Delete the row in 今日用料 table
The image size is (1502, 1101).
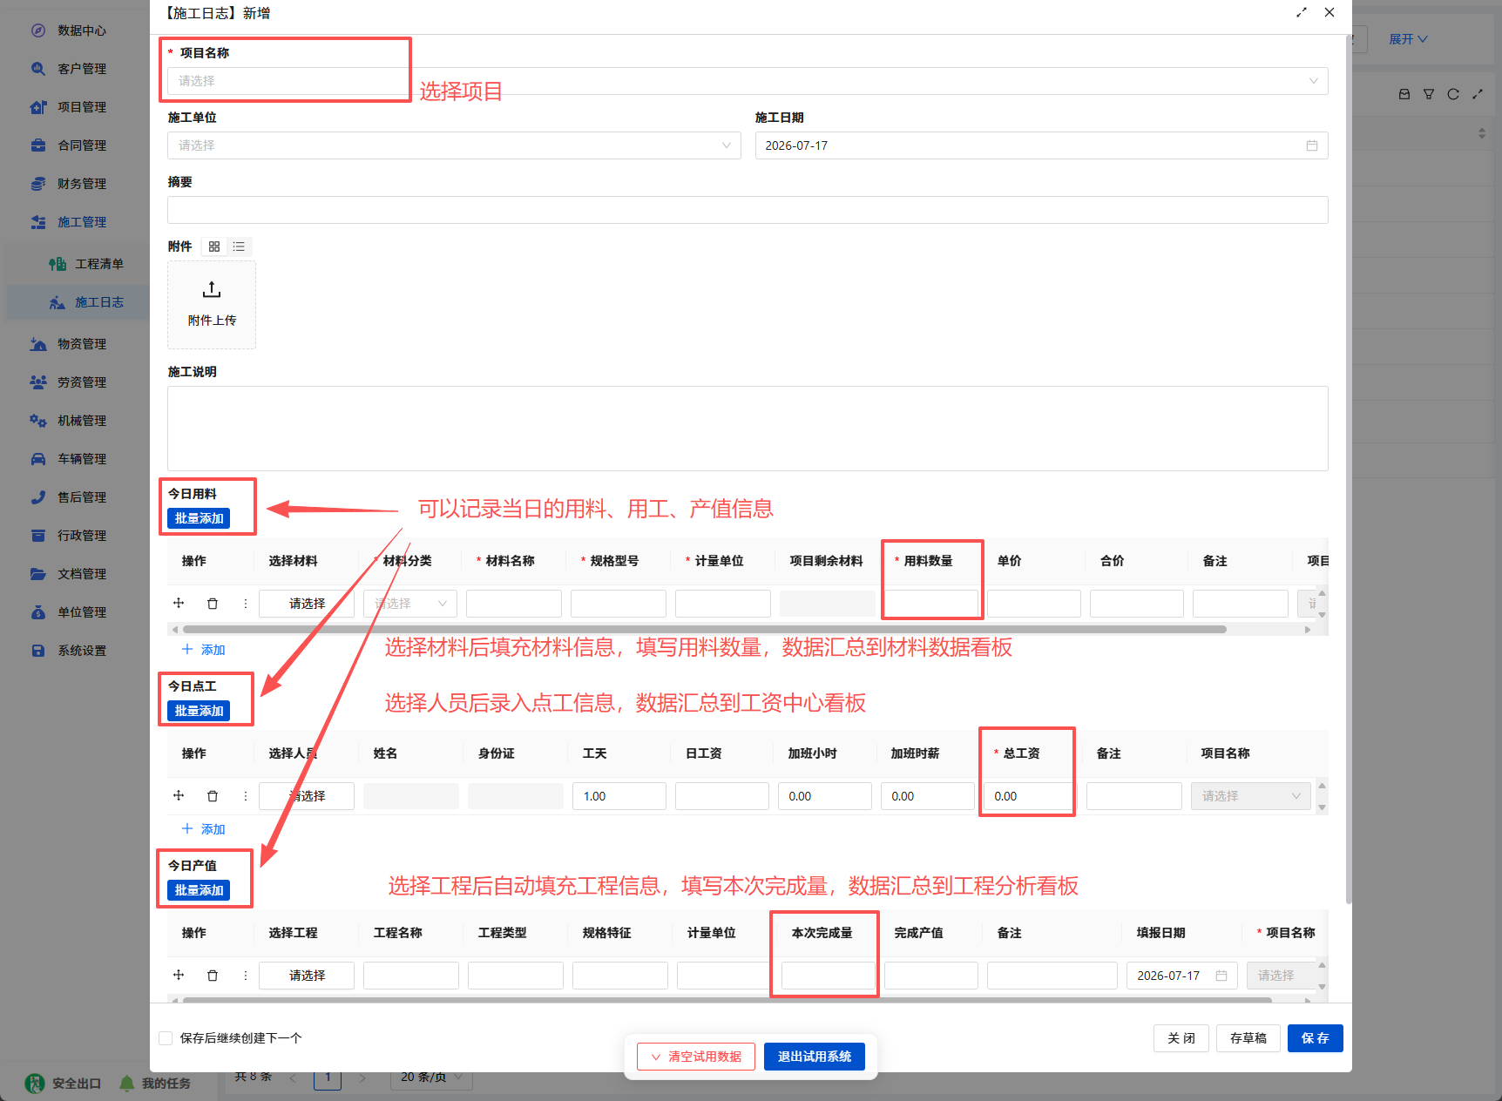tap(213, 604)
